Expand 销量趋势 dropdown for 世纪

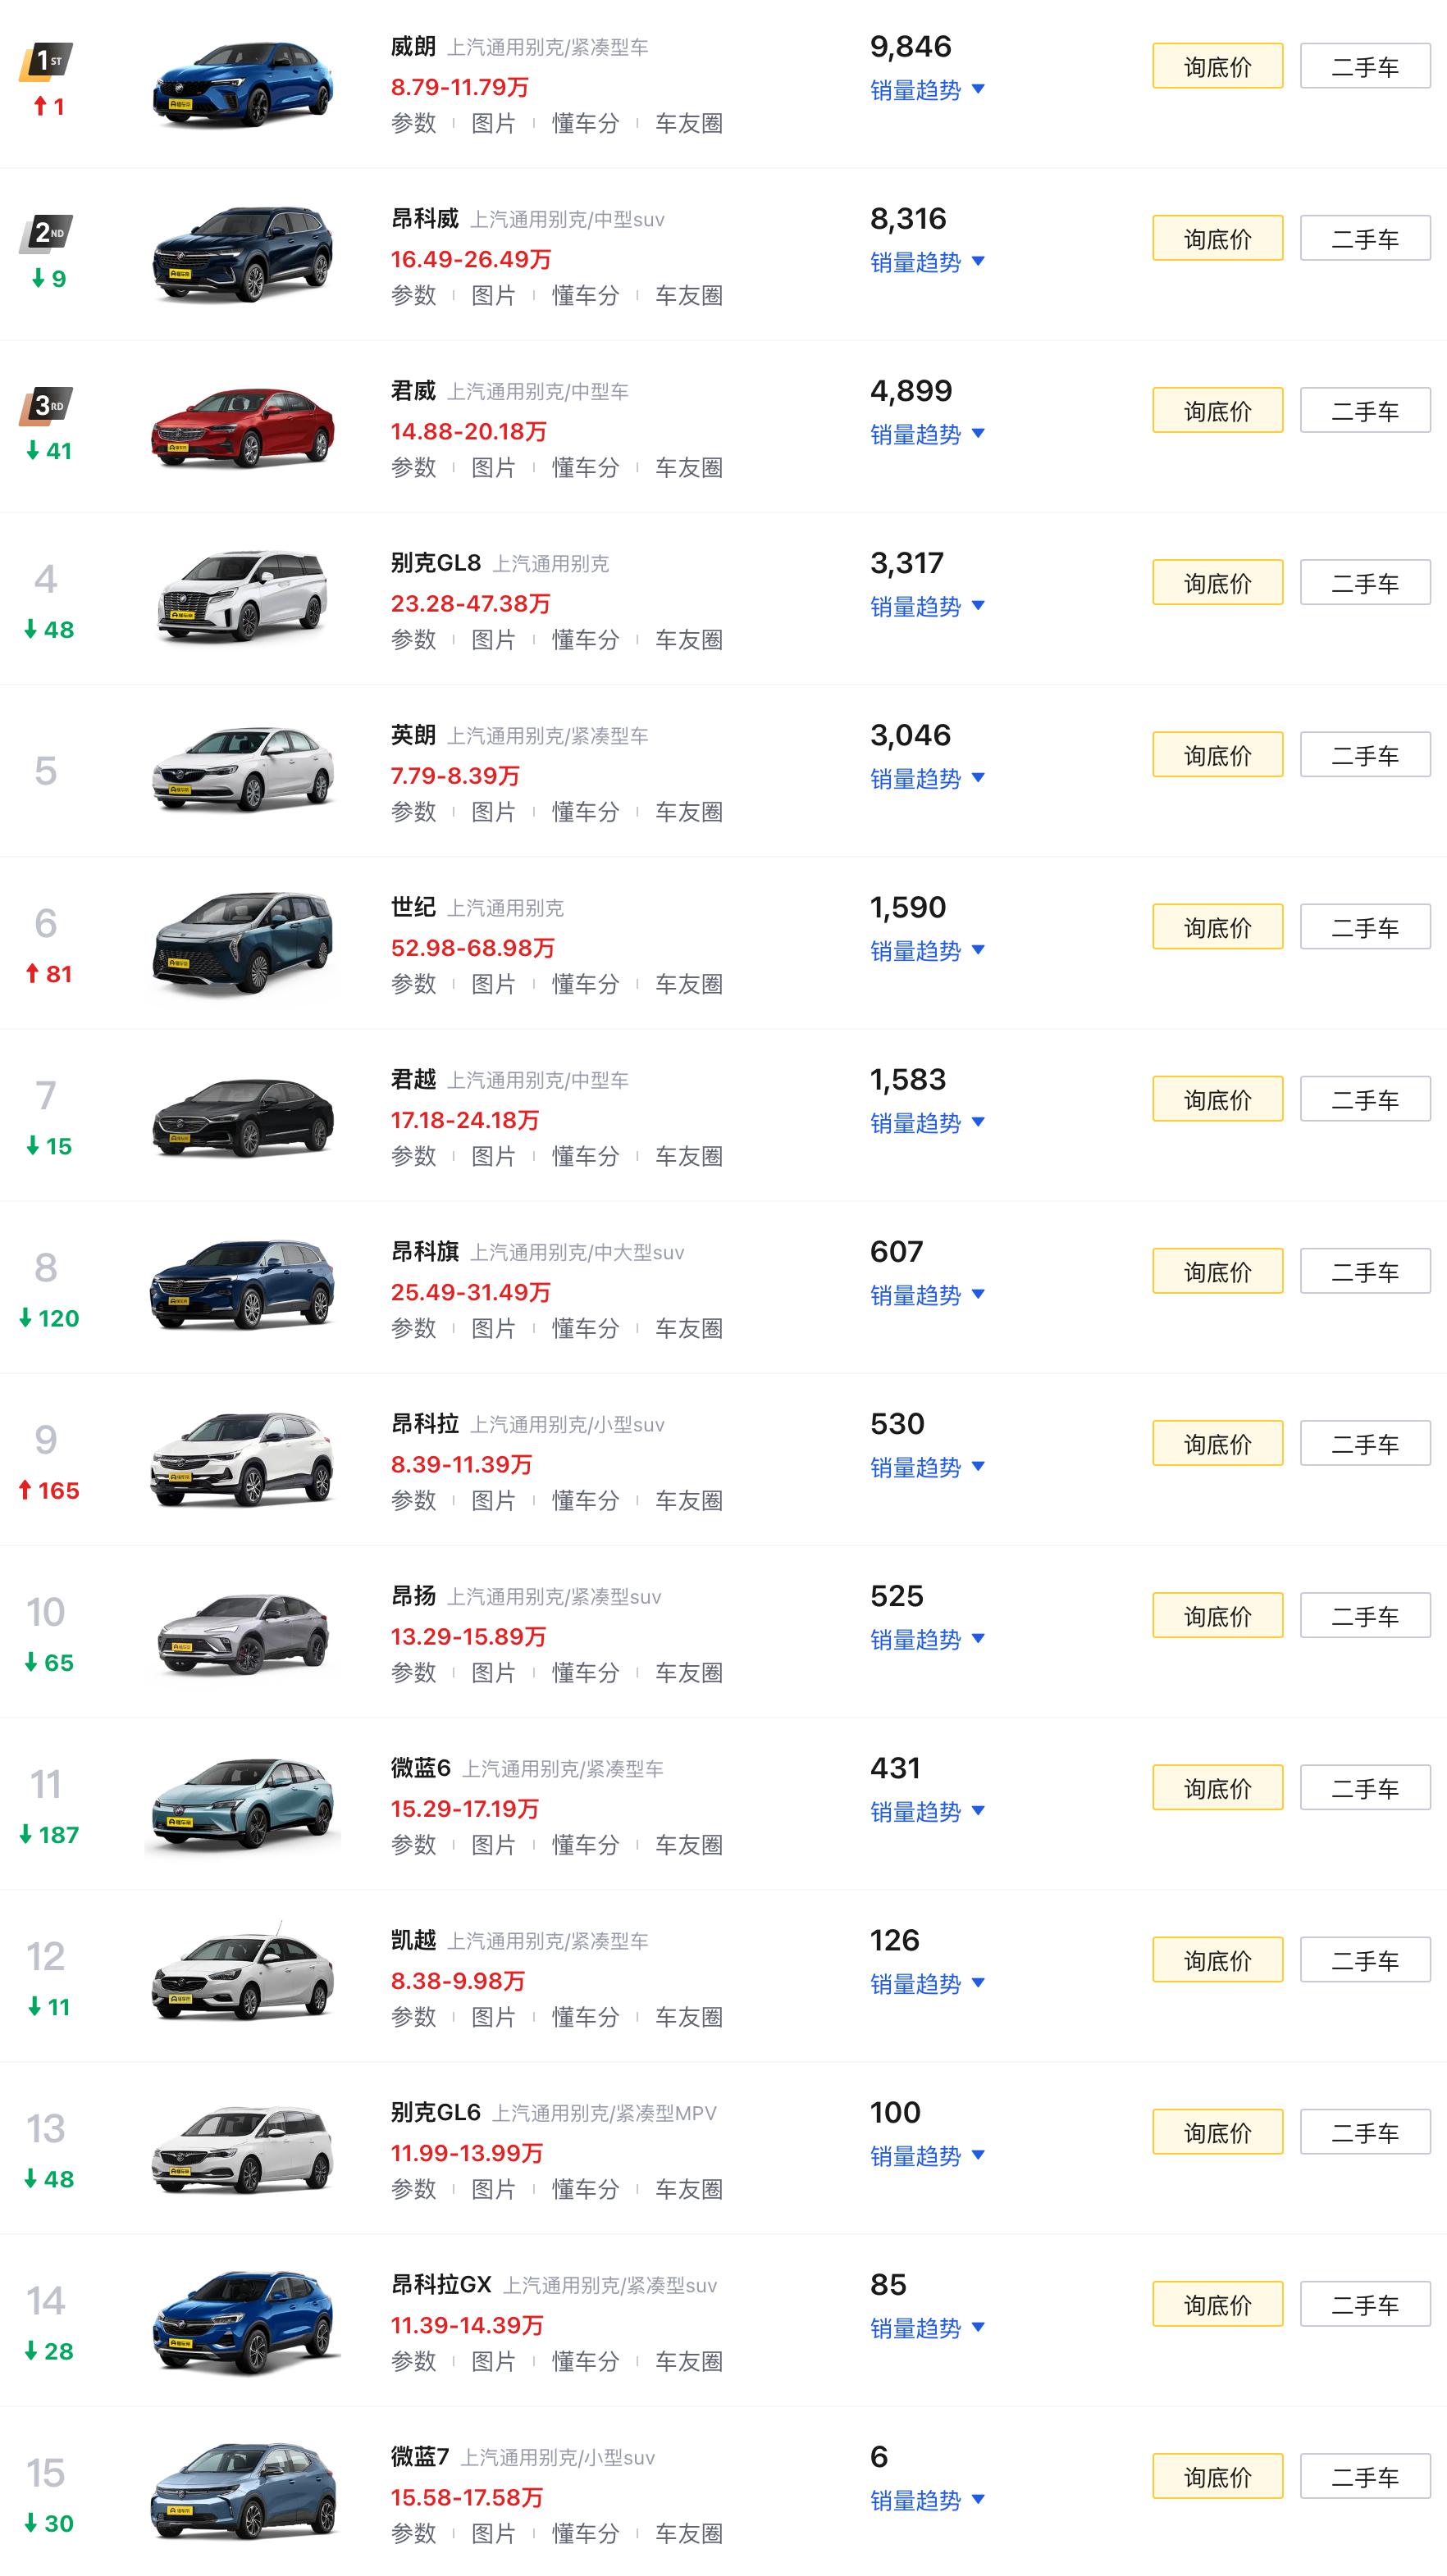[927, 951]
